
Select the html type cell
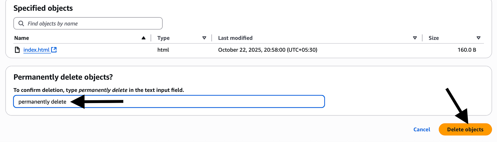pos(163,50)
